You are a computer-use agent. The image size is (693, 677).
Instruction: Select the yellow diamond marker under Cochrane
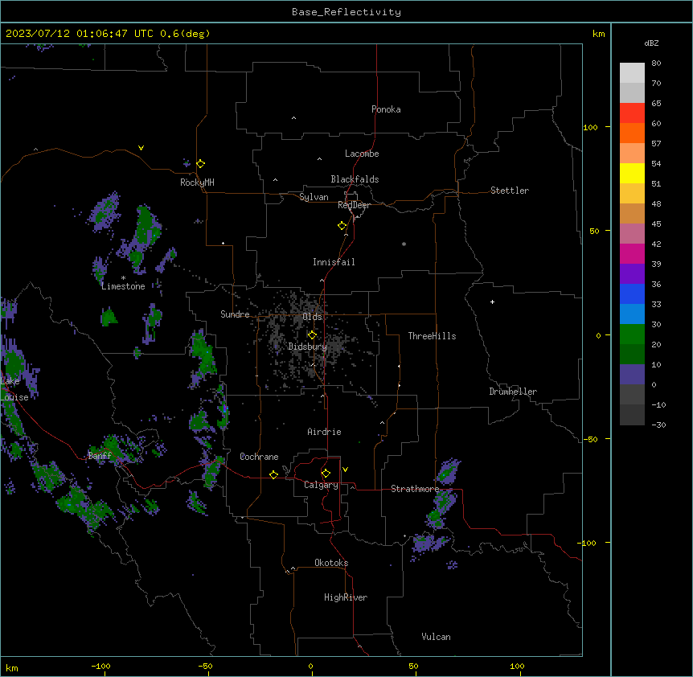pos(273,474)
